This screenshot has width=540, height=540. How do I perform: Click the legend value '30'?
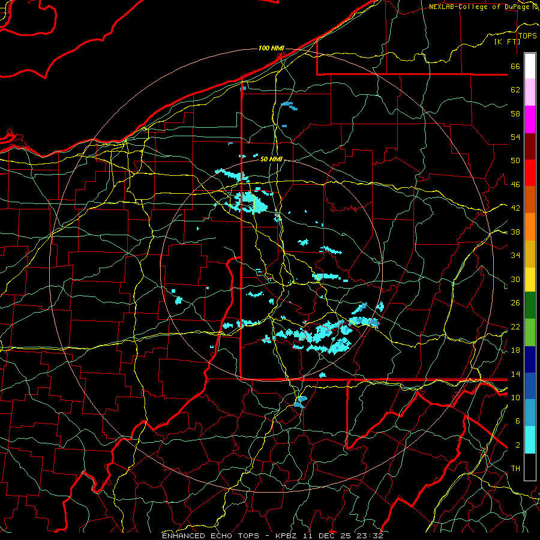[x=515, y=279]
